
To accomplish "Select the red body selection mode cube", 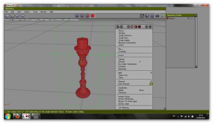I will (92, 16).
